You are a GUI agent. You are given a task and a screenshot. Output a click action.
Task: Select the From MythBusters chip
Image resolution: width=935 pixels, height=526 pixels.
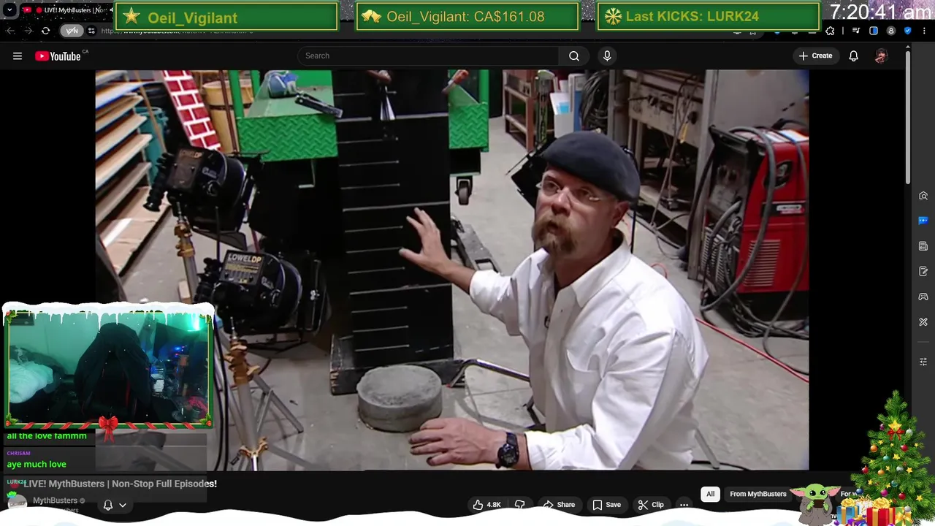pos(758,494)
